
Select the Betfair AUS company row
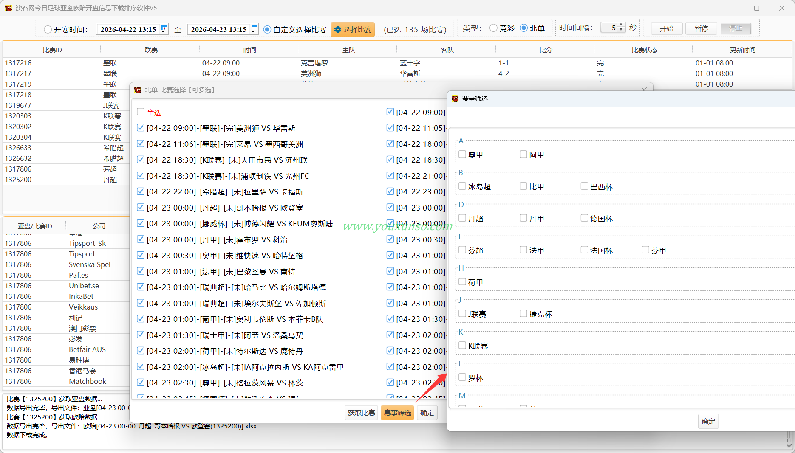coord(66,349)
